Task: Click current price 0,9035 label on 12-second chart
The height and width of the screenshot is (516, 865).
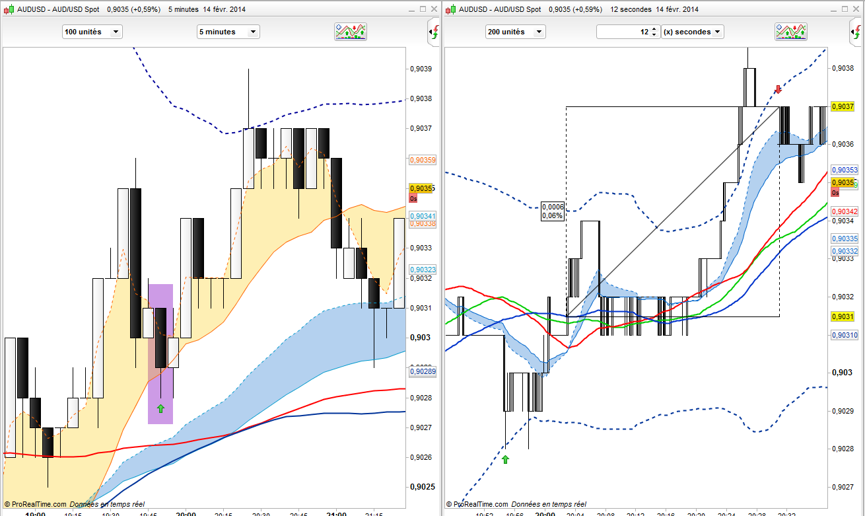Action: pyautogui.click(x=843, y=182)
